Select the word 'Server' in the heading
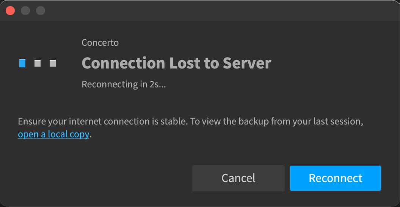This screenshot has width=400, height=207. click(x=247, y=63)
